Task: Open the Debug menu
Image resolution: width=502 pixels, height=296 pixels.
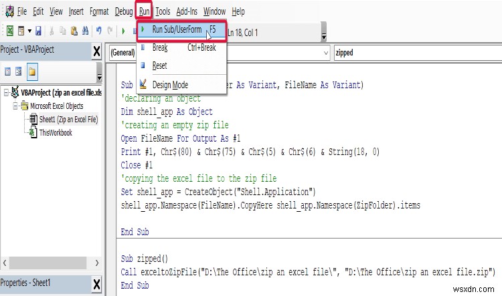Action: pyautogui.click(x=124, y=11)
